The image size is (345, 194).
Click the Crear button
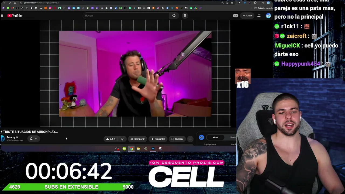247,16
